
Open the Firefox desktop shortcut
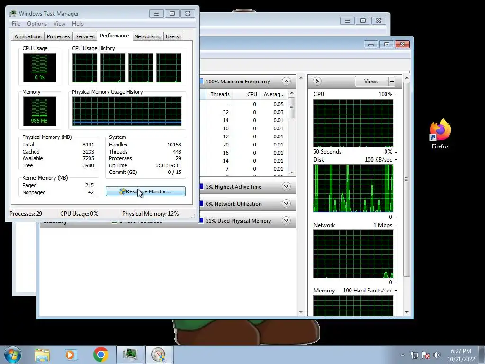point(440,134)
